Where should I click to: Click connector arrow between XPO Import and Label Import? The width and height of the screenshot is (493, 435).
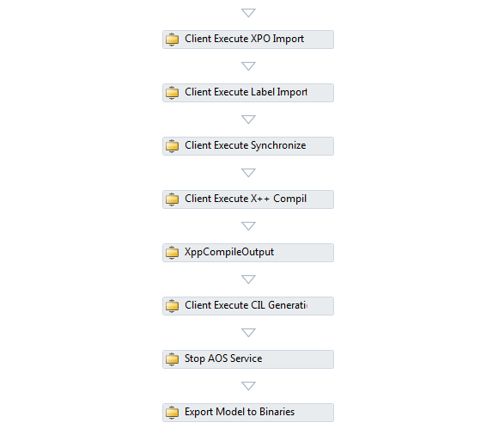pos(248,66)
